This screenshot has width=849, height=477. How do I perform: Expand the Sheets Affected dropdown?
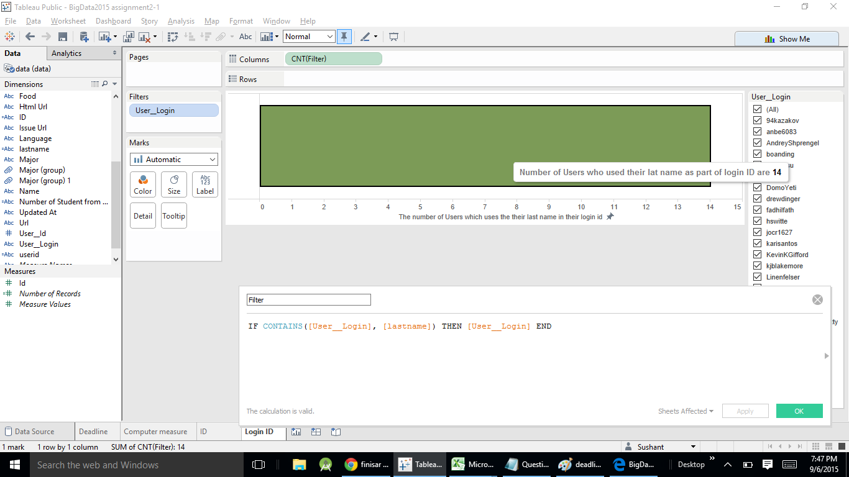click(686, 411)
